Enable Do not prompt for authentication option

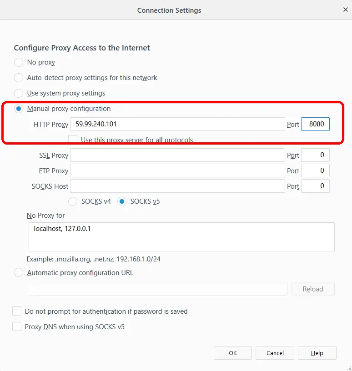pyautogui.click(x=17, y=311)
